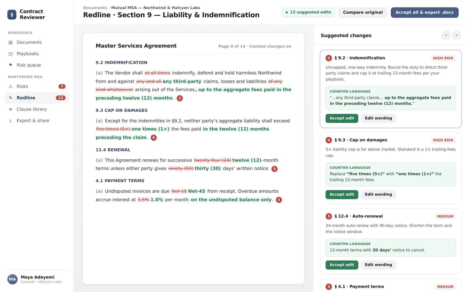
Task: Click the MA user avatar
Action: coord(12,279)
